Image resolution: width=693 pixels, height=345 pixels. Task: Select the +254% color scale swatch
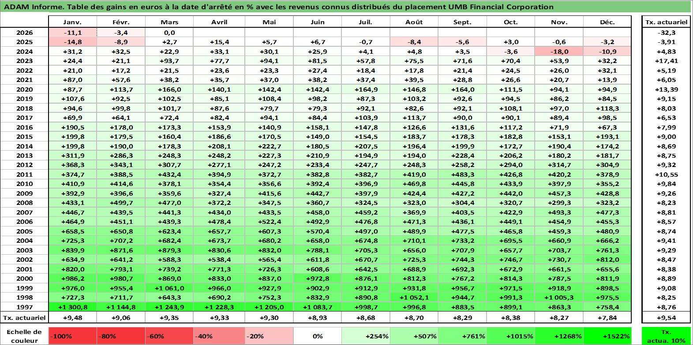click(366, 336)
